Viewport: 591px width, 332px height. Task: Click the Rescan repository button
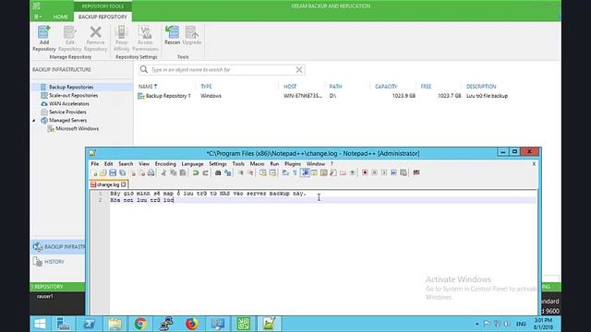173,35
